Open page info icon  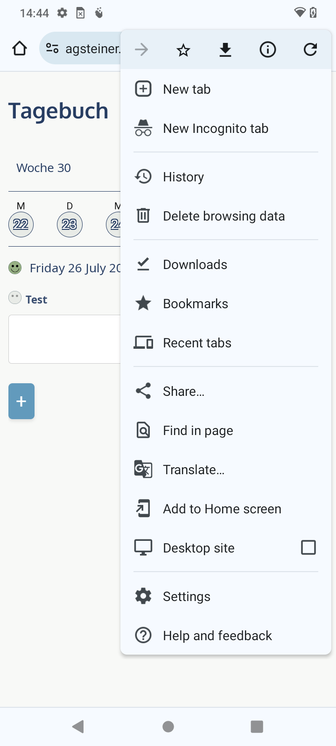pos(268,50)
